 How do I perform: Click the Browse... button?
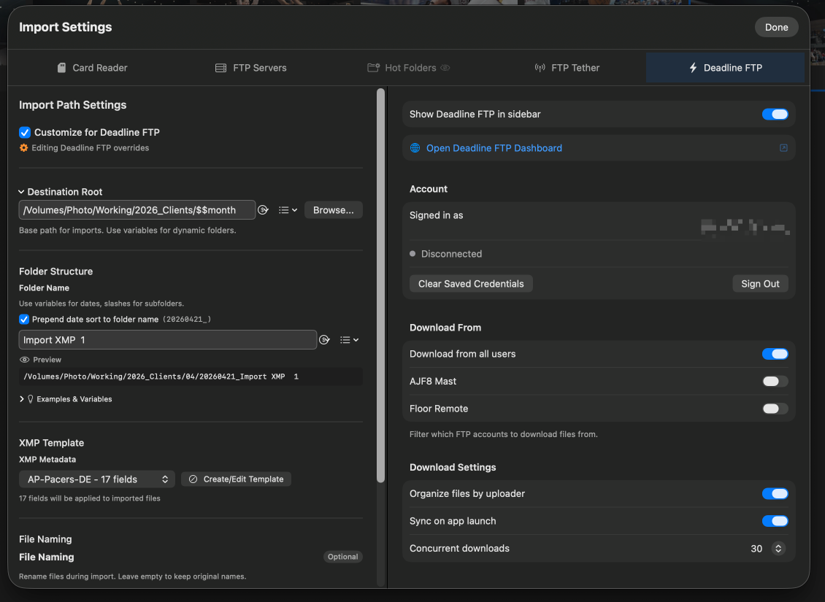tap(334, 209)
